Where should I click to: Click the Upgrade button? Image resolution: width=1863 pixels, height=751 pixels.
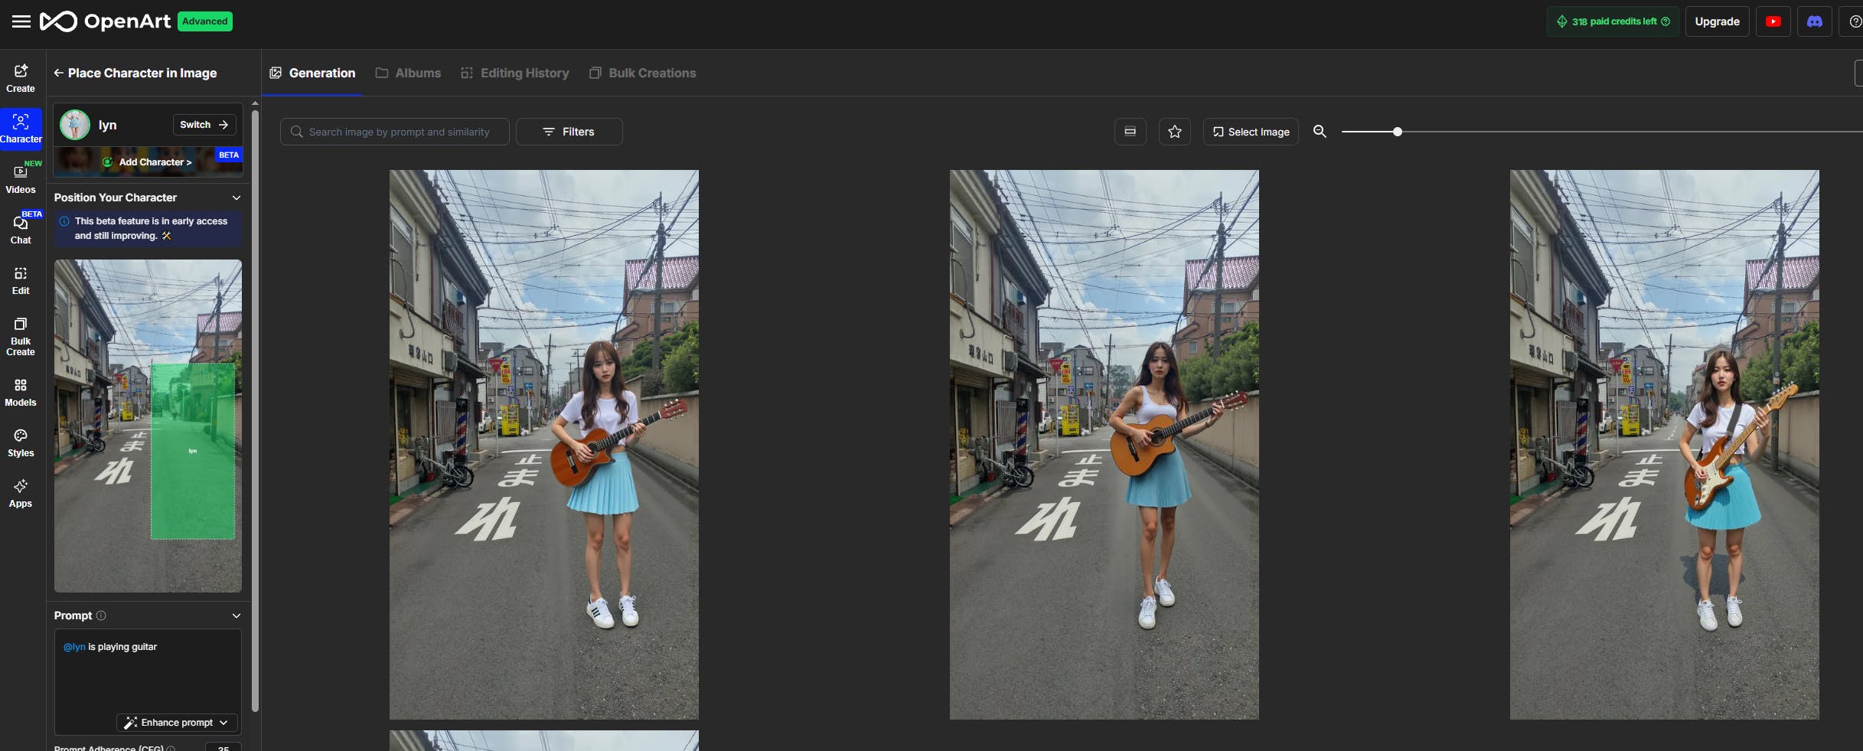1717,21
